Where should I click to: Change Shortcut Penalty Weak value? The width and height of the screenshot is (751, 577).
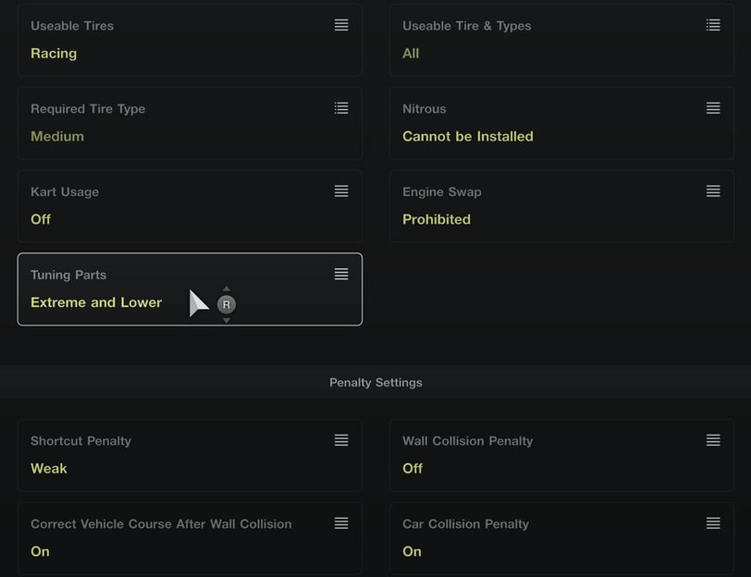(49, 468)
